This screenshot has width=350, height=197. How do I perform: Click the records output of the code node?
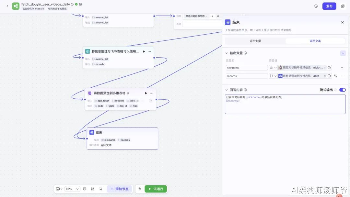[x=98, y=64]
